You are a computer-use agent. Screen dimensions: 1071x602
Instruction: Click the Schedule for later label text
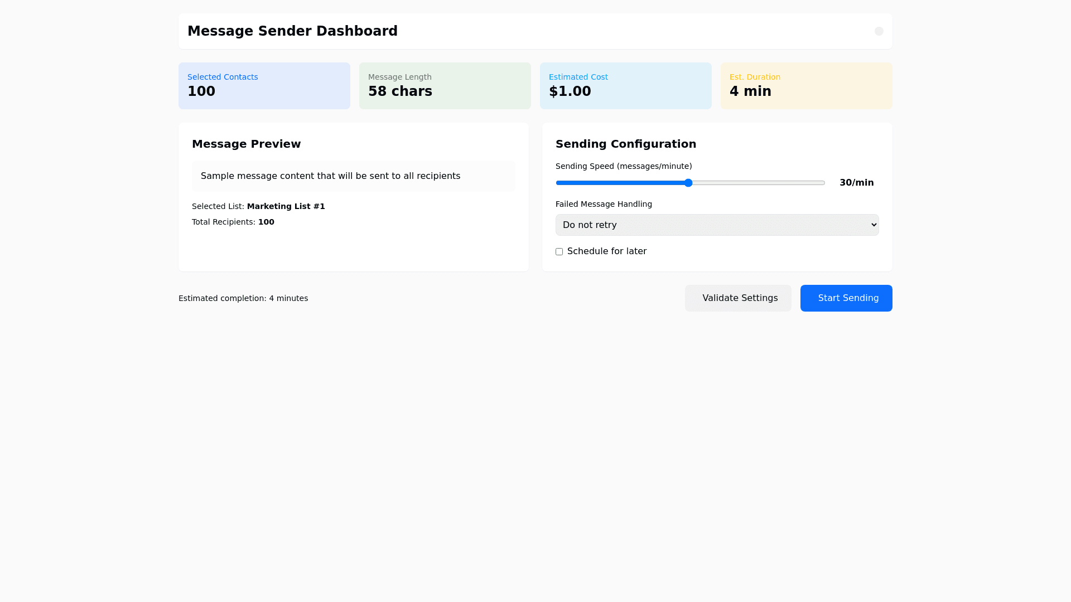pyautogui.click(x=606, y=251)
